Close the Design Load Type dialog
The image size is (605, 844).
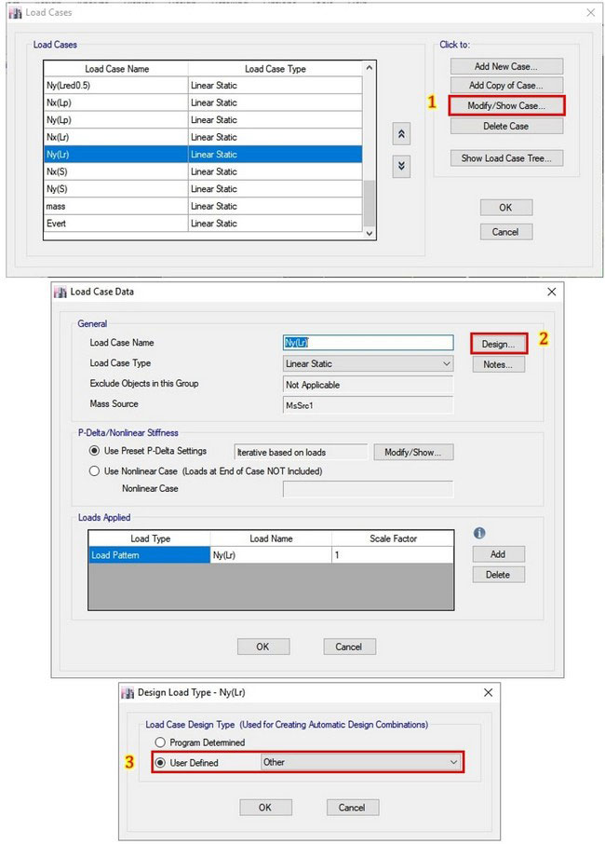pos(489,693)
